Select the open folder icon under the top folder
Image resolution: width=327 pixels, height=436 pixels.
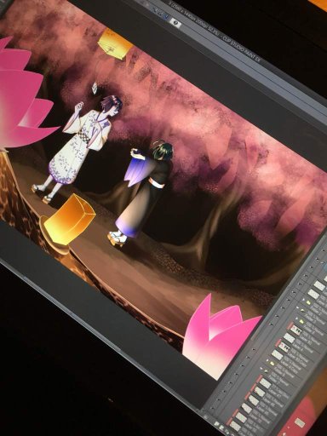(302, 311)
